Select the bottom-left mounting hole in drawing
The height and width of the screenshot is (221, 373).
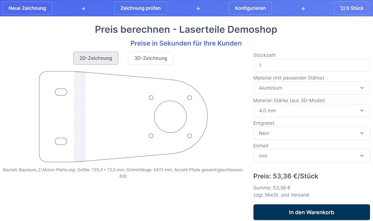151,136
